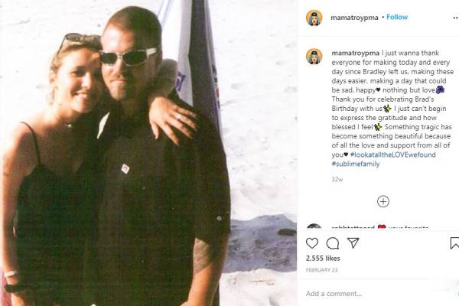Follow mamatroypma account
Viewport: 459px width, 306px height.
397,17
